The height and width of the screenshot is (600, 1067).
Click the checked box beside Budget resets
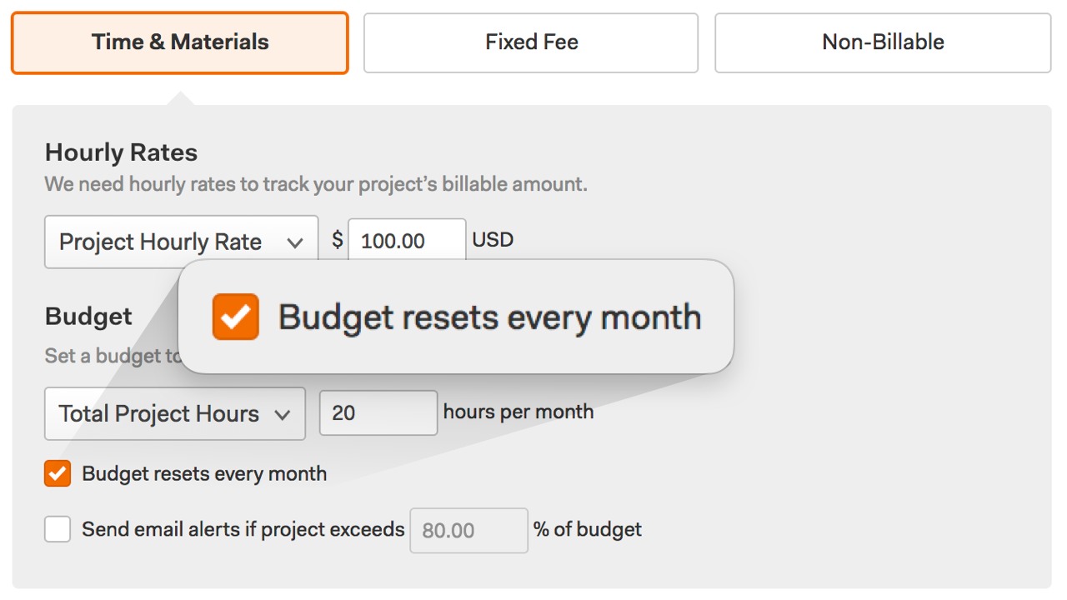point(57,473)
